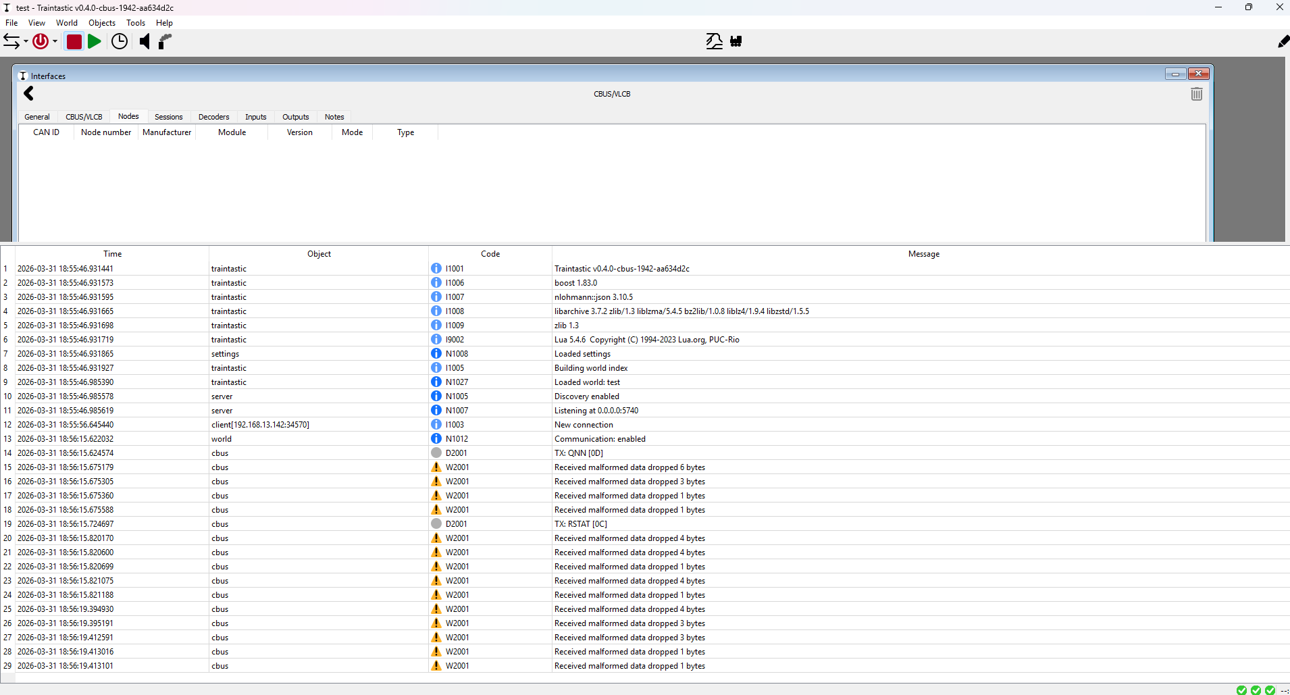1290x695 pixels.
Task: Open the track board icon
Action: [x=714, y=41]
